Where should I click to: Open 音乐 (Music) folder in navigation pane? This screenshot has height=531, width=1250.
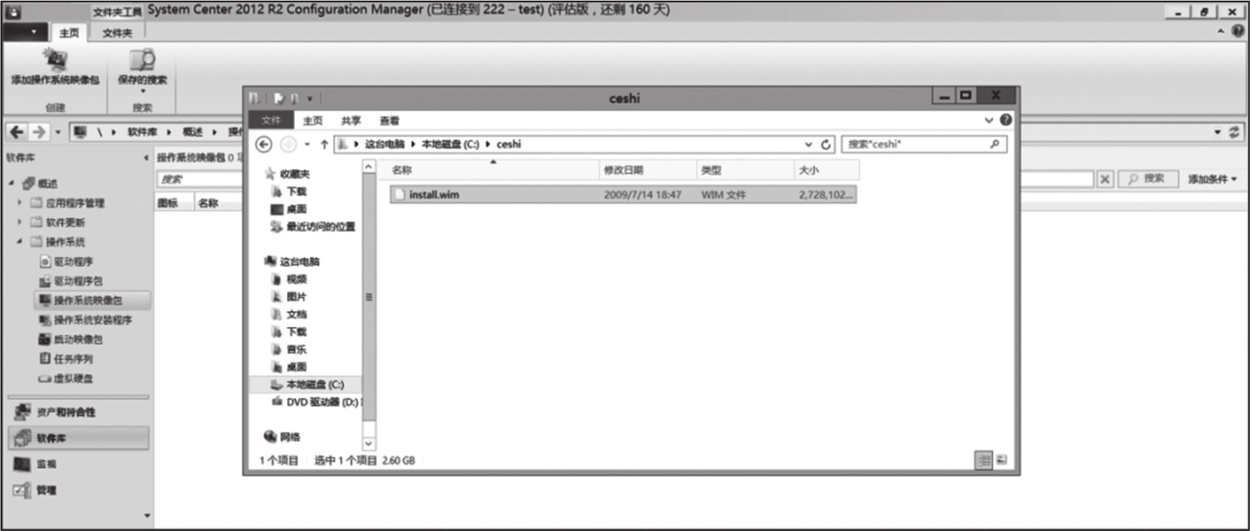point(288,349)
